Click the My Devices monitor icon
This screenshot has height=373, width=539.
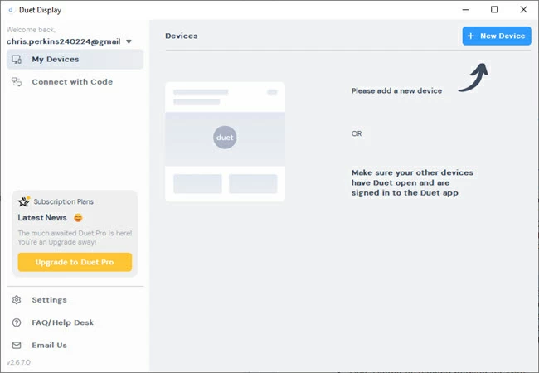coord(17,60)
